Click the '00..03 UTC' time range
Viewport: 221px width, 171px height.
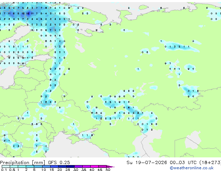[183, 163]
